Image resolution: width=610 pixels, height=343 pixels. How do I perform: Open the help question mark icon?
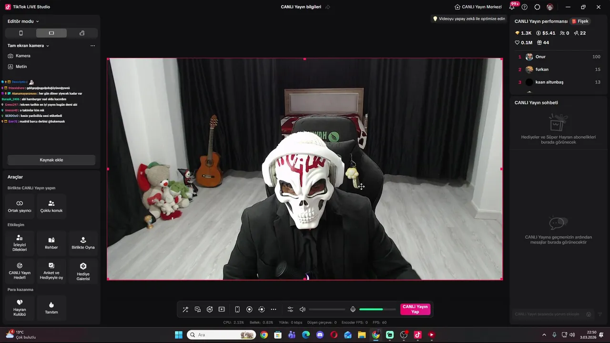point(525,7)
